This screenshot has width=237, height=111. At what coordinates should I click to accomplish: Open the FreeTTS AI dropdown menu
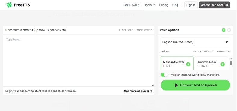click(131, 5)
